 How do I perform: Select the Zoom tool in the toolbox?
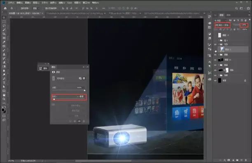tap(4, 99)
